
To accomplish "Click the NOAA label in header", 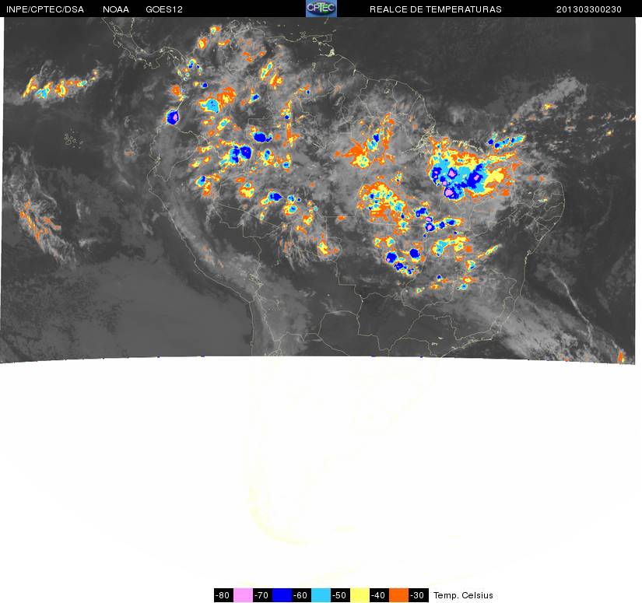I will tap(116, 9).
